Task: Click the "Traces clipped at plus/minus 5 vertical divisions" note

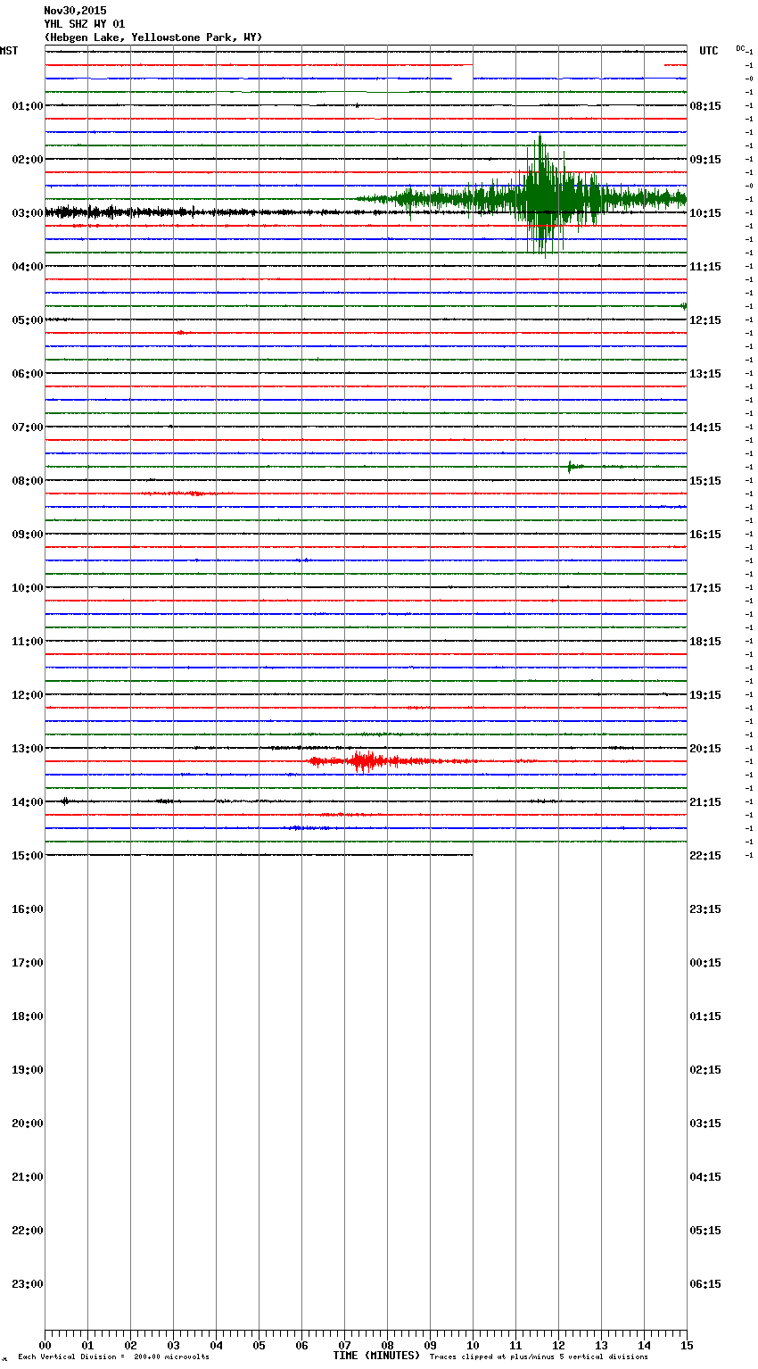Action: (x=539, y=1357)
